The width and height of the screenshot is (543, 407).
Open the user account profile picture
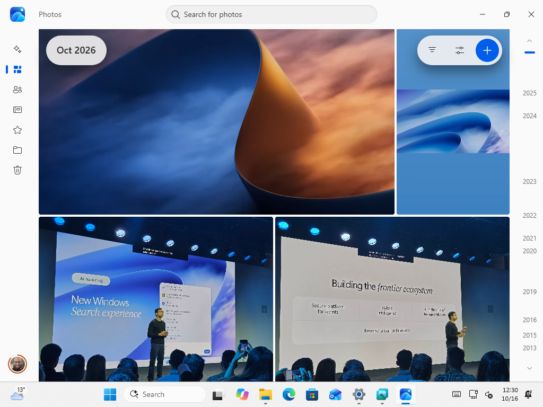tap(17, 364)
